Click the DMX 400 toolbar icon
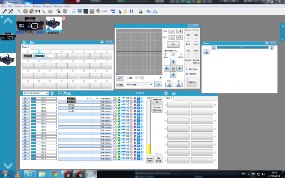Image resolution: width=285 pixels, height=178 pixels. click(x=113, y=11)
